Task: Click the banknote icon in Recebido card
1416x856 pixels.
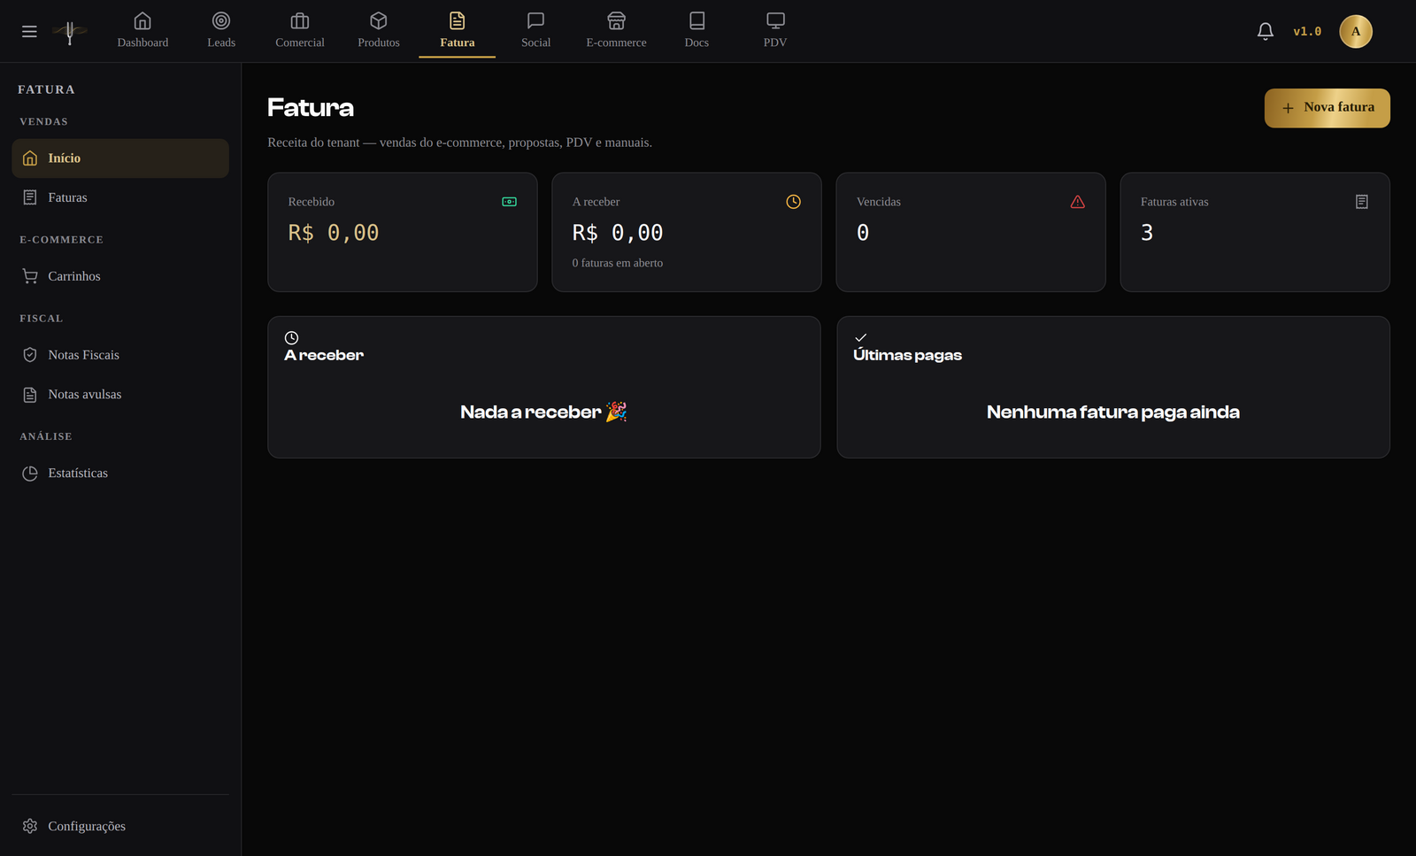Action: point(510,202)
